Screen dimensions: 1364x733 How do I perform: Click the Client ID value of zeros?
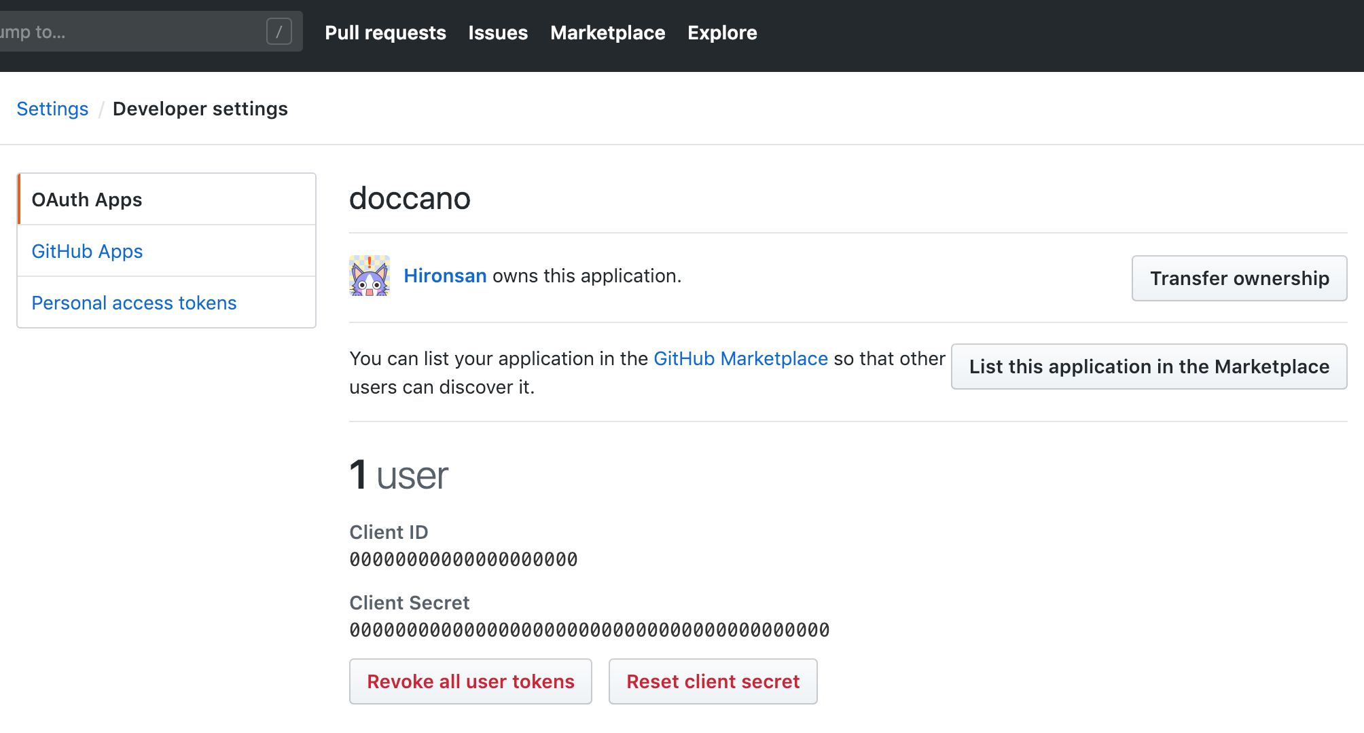463,559
